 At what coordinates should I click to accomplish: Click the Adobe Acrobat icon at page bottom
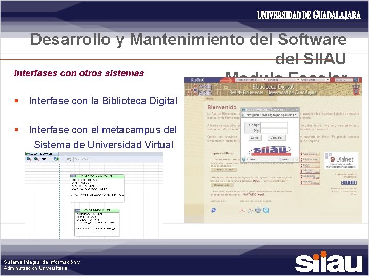coord(242,210)
